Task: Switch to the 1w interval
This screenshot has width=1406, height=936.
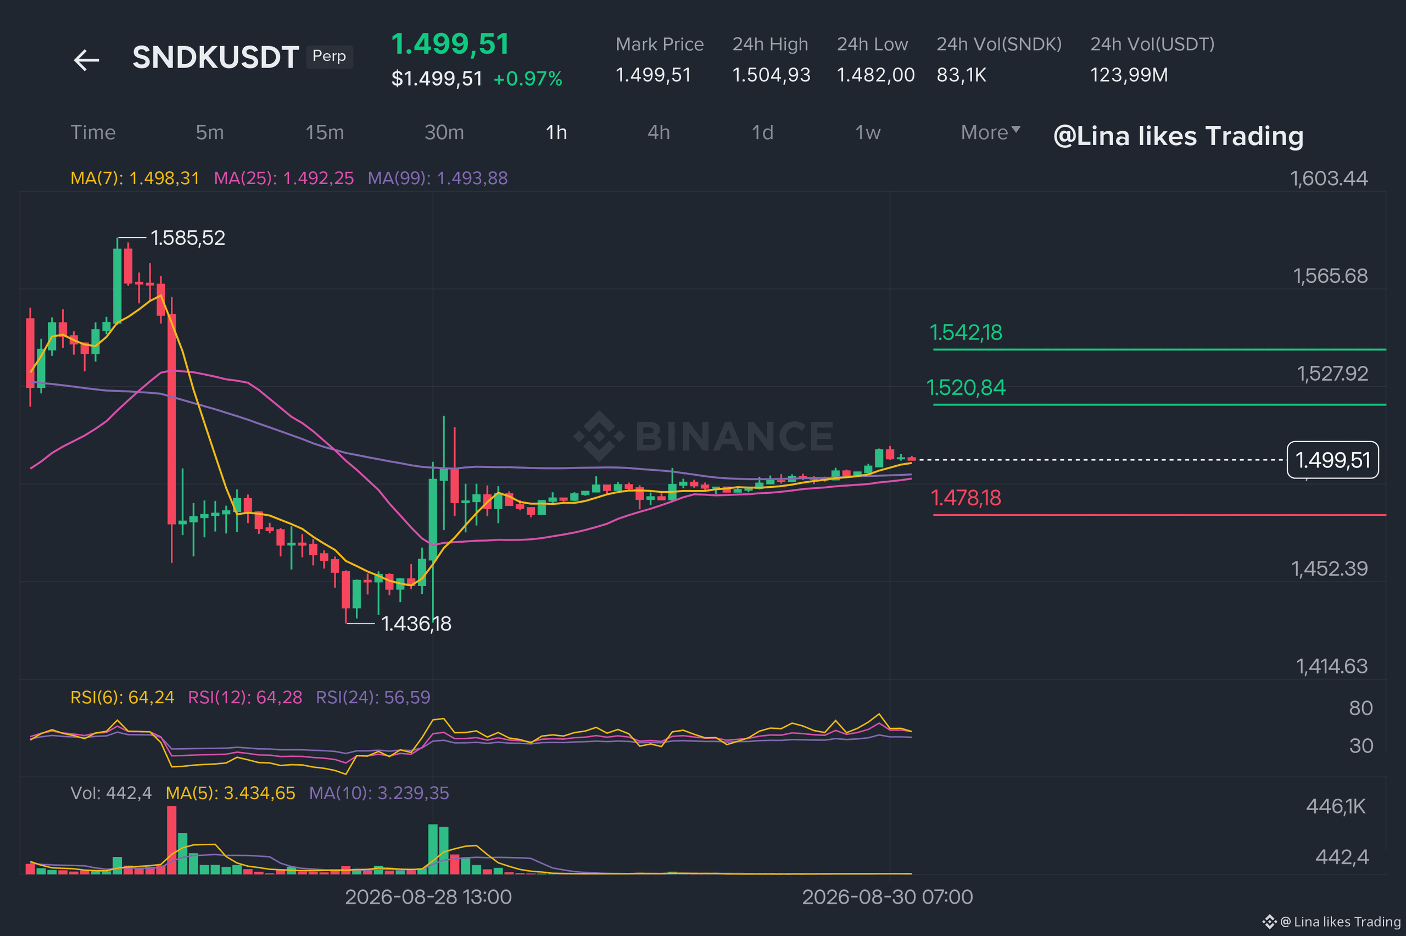Action: [868, 132]
